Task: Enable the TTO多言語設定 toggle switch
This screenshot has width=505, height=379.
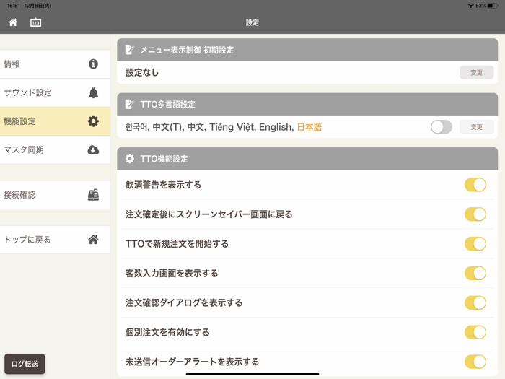Action: [x=441, y=127]
